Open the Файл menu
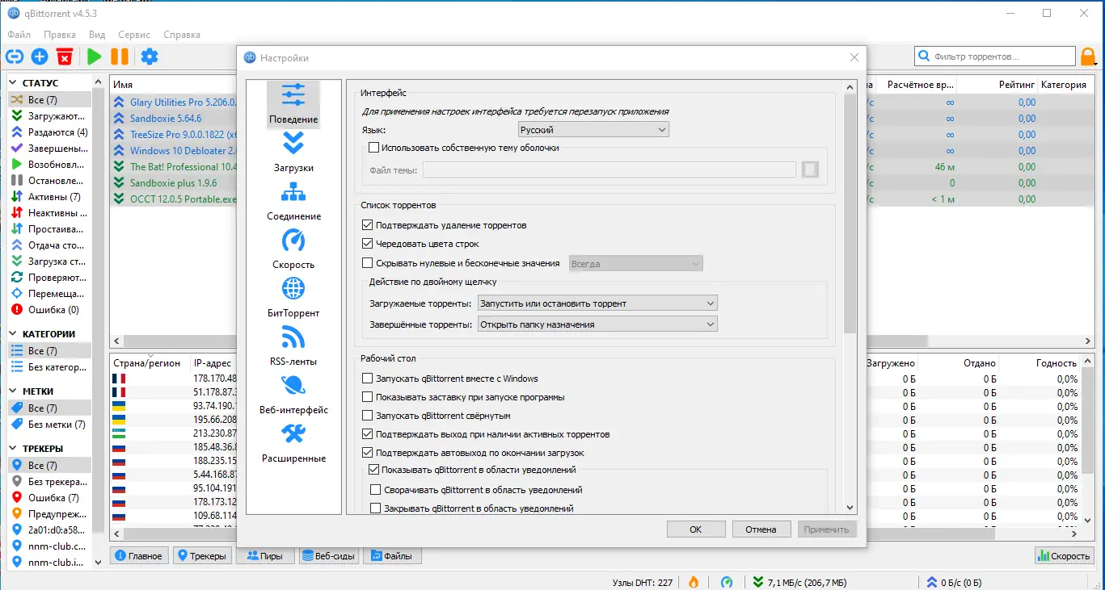 coord(19,35)
